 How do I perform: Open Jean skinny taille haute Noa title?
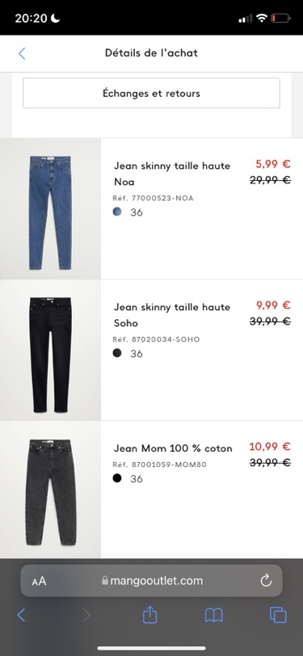click(x=172, y=174)
